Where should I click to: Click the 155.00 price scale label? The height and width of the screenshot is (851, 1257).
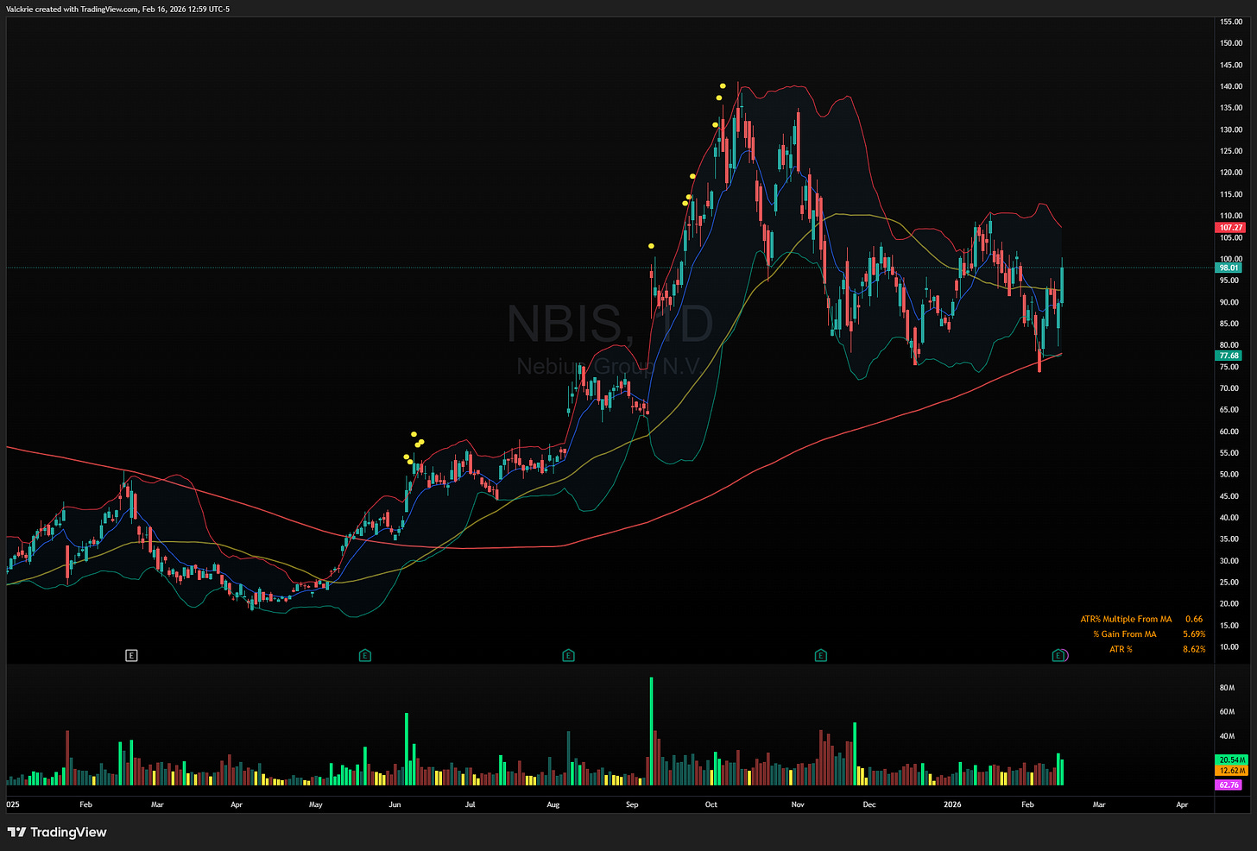pyautogui.click(x=1231, y=22)
